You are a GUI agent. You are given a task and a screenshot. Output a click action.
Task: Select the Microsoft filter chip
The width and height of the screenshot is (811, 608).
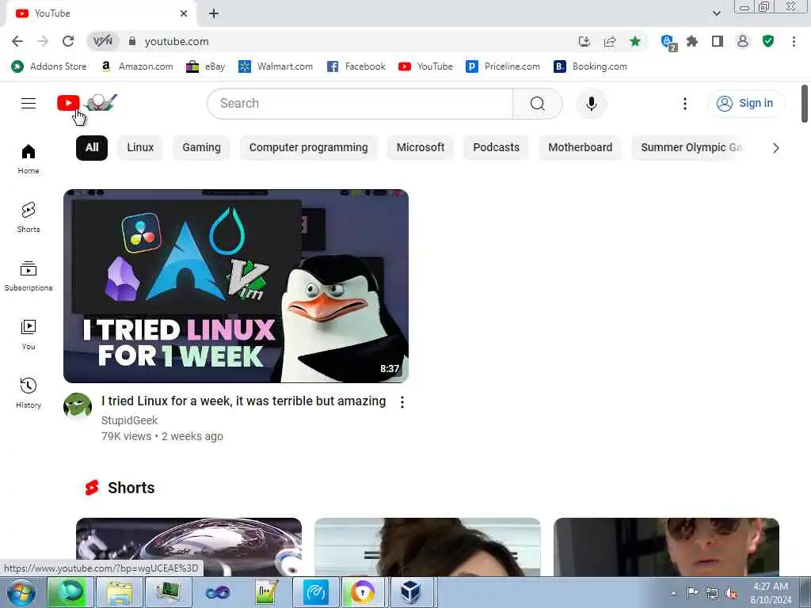pos(421,148)
